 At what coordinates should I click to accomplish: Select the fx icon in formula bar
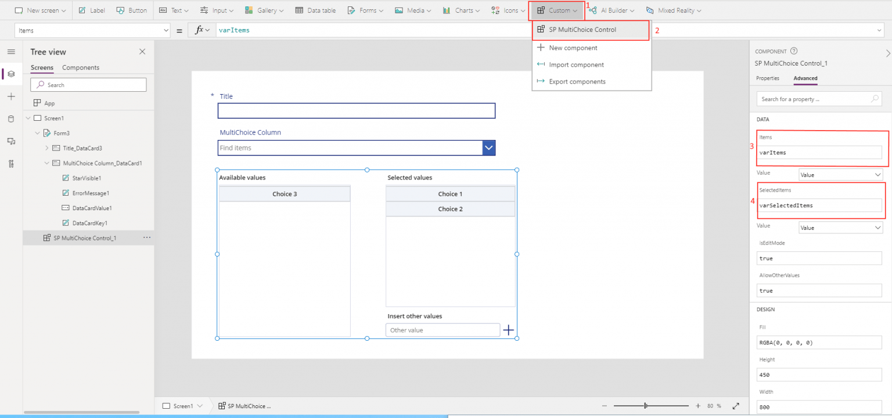tap(200, 29)
